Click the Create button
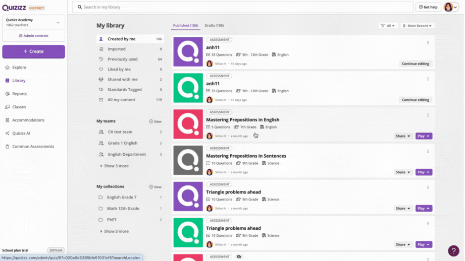465x261 pixels. point(33,51)
